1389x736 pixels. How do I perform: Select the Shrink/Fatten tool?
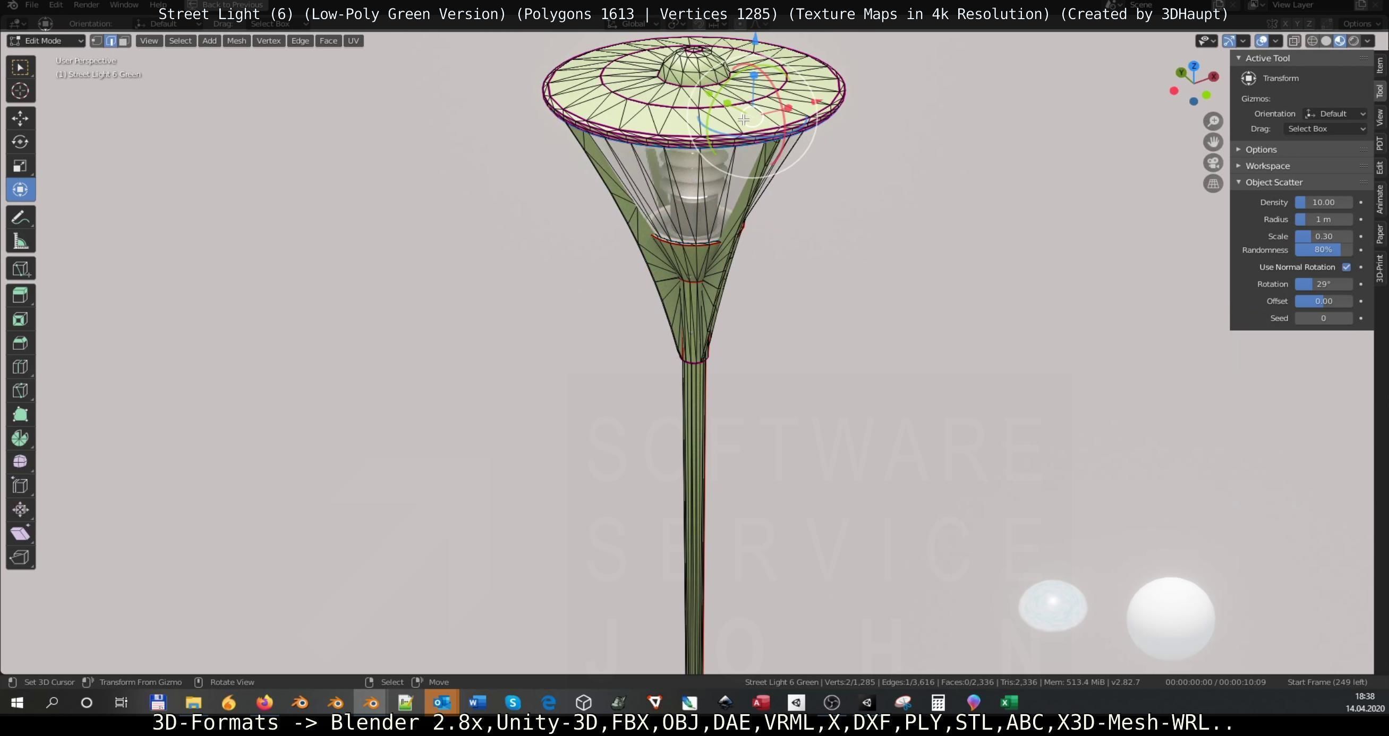click(21, 510)
